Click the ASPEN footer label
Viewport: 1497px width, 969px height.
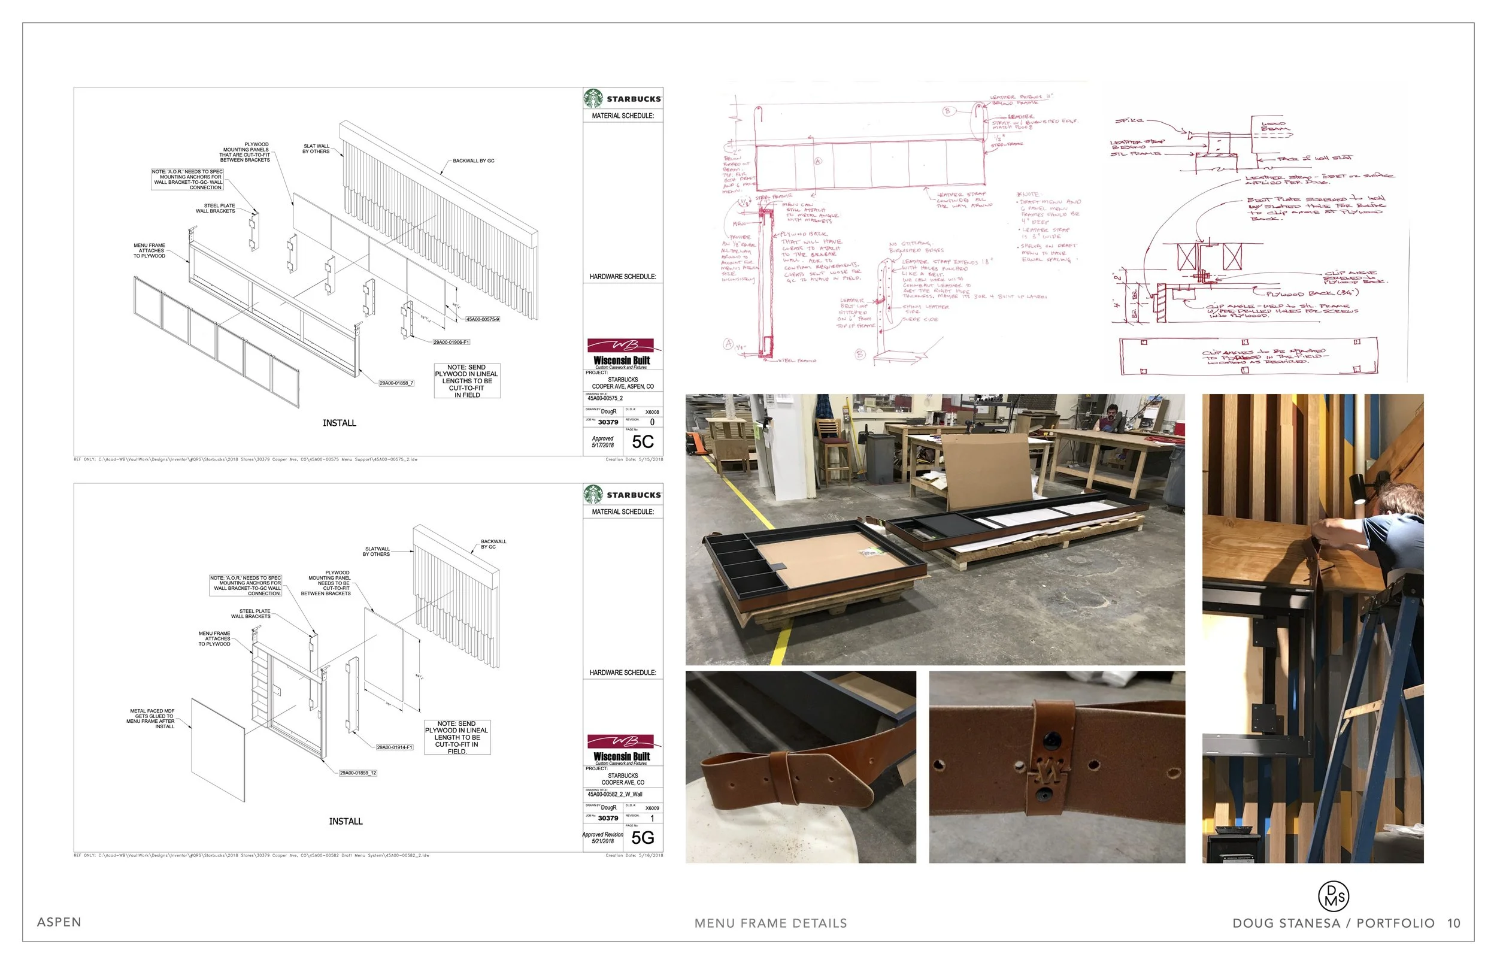[x=59, y=922]
